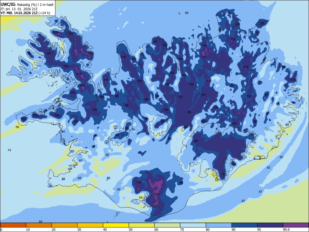Click the 60–70 pale green legend swatch
The height and width of the screenshot is (232, 309).
[x=167, y=225]
